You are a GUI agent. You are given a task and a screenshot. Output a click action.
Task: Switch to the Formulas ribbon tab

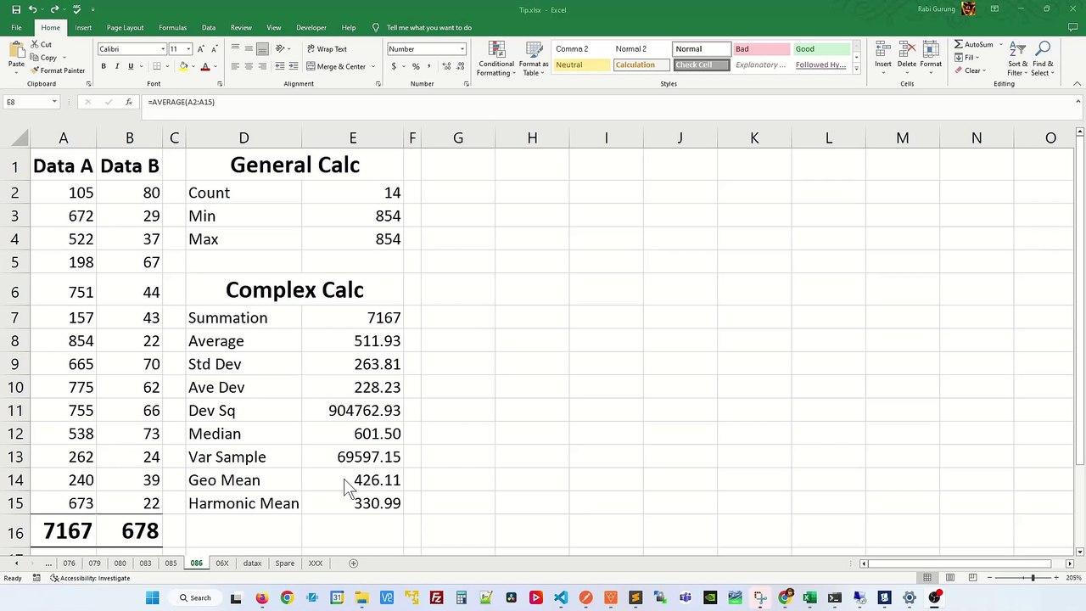click(x=172, y=27)
